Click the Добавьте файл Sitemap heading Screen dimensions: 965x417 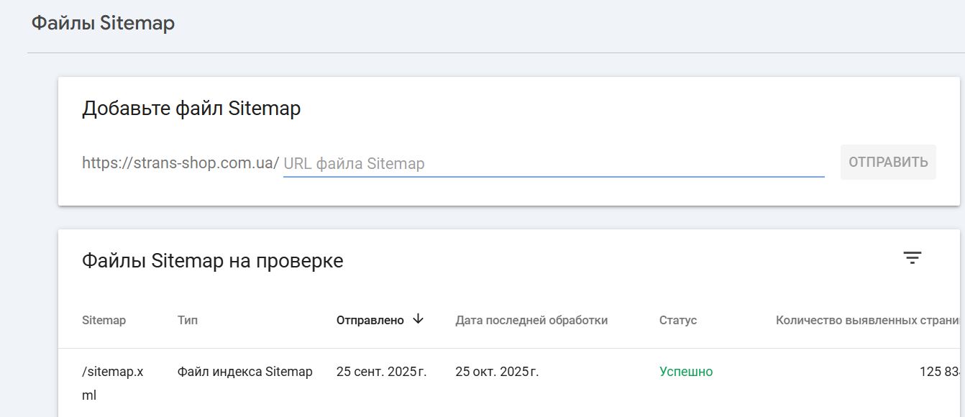pyautogui.click(x=191, y=109)
